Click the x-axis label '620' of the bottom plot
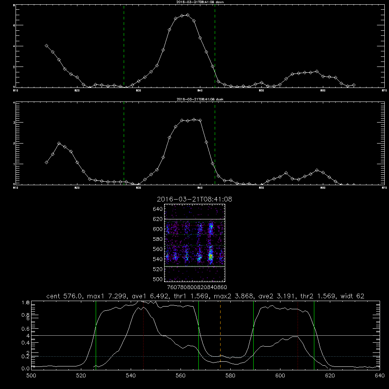 pyautogui.click(x=330, y=376)
